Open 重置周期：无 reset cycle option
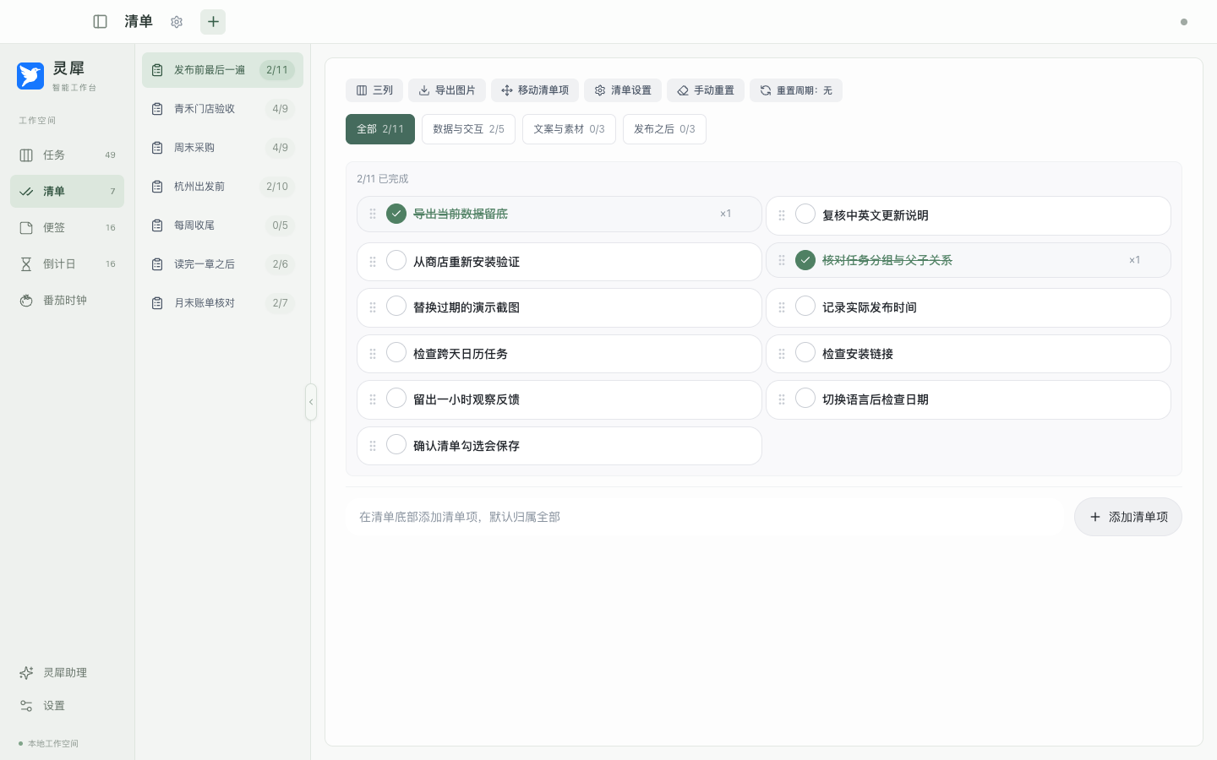The width and height of the screenshot is (1217, 760). tap(796, 90)
